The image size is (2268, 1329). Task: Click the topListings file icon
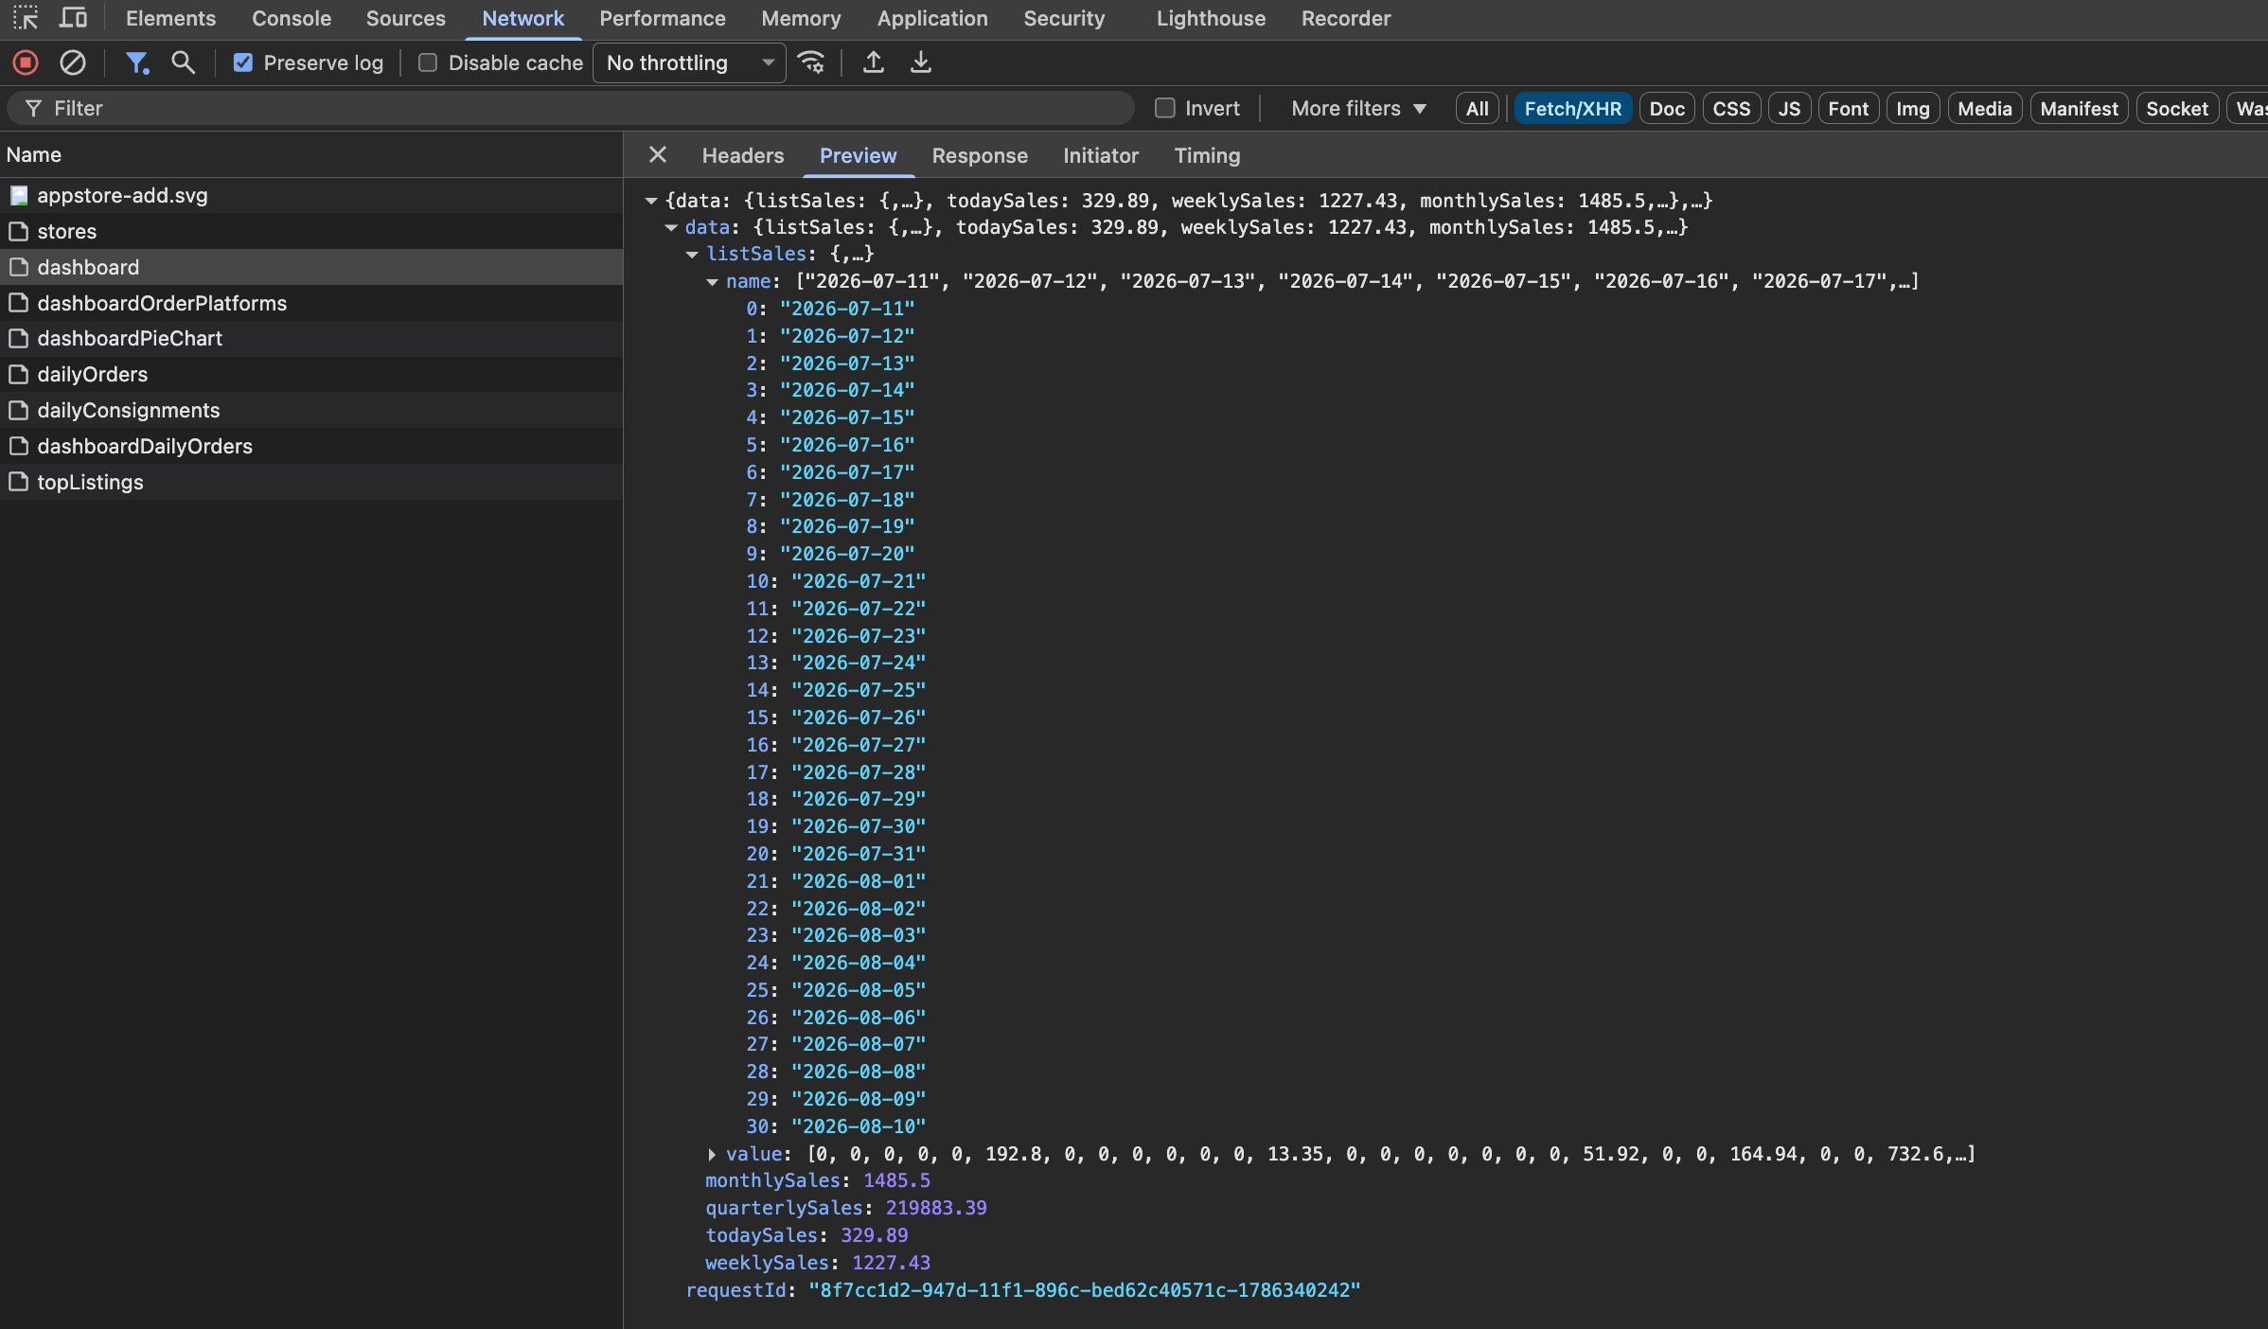[x=18, y=482]
